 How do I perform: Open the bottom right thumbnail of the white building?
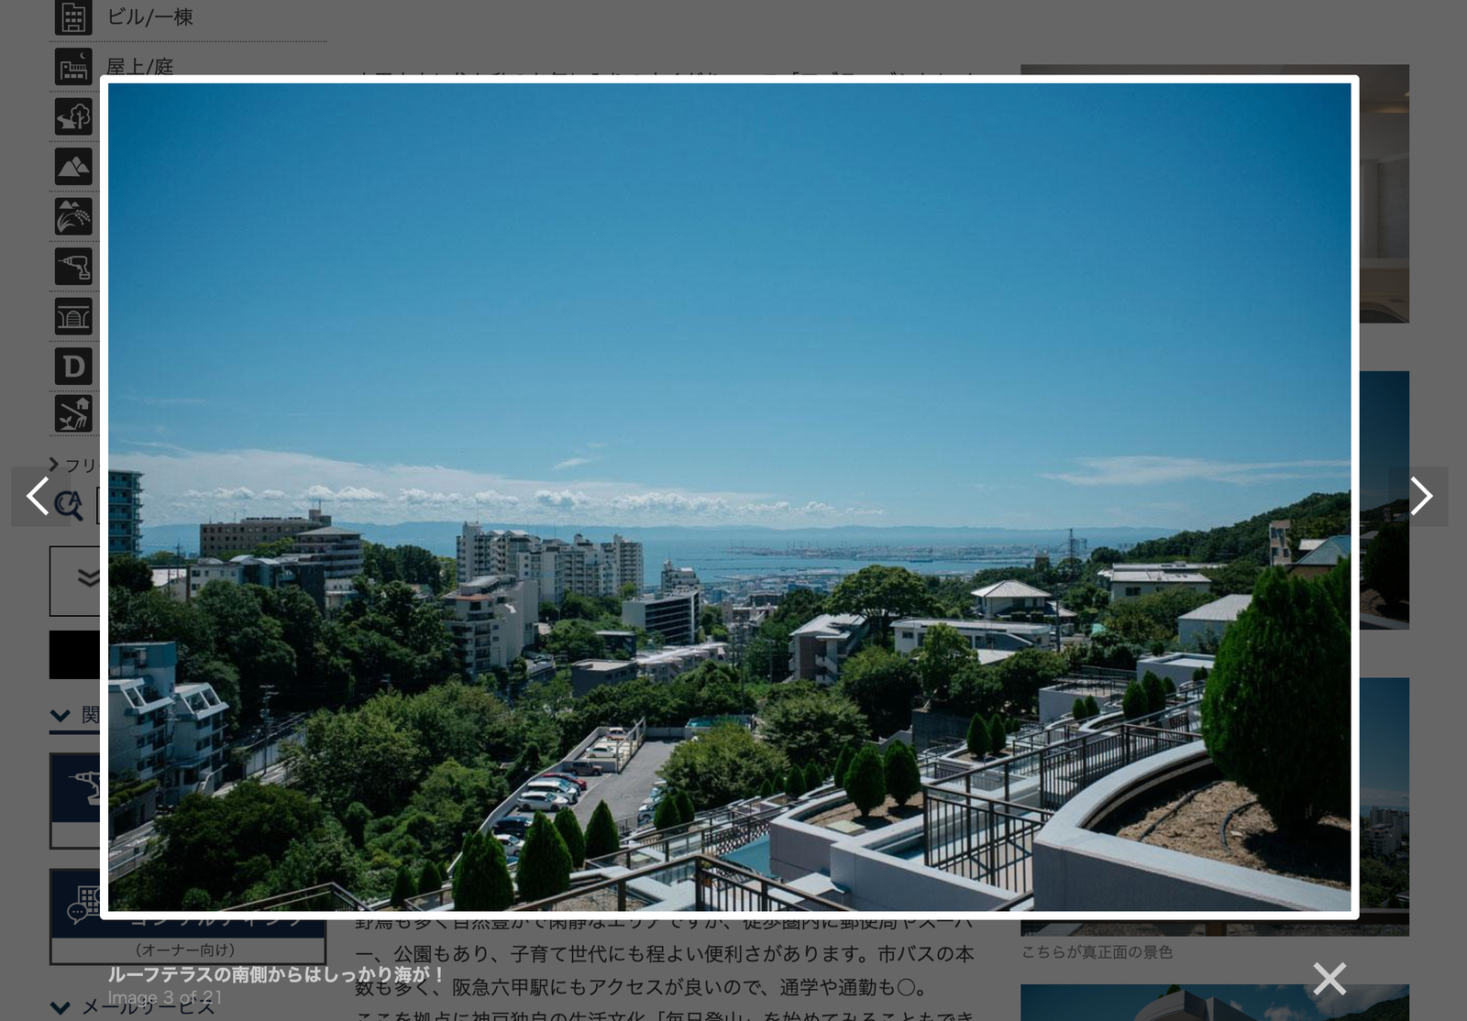[x=1215, y=1003]
